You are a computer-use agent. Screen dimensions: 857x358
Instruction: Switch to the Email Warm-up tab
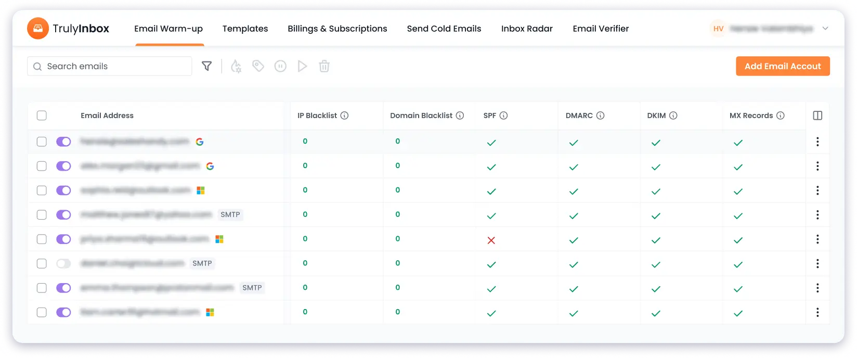point(168,29)
